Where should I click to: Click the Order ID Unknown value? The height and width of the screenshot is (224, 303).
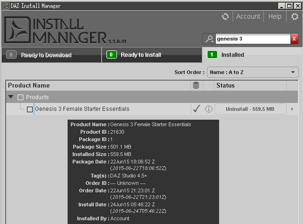[x=128, y=183]
